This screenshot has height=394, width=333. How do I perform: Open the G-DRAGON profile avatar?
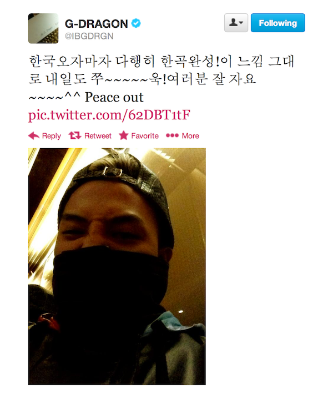point(43,28)
